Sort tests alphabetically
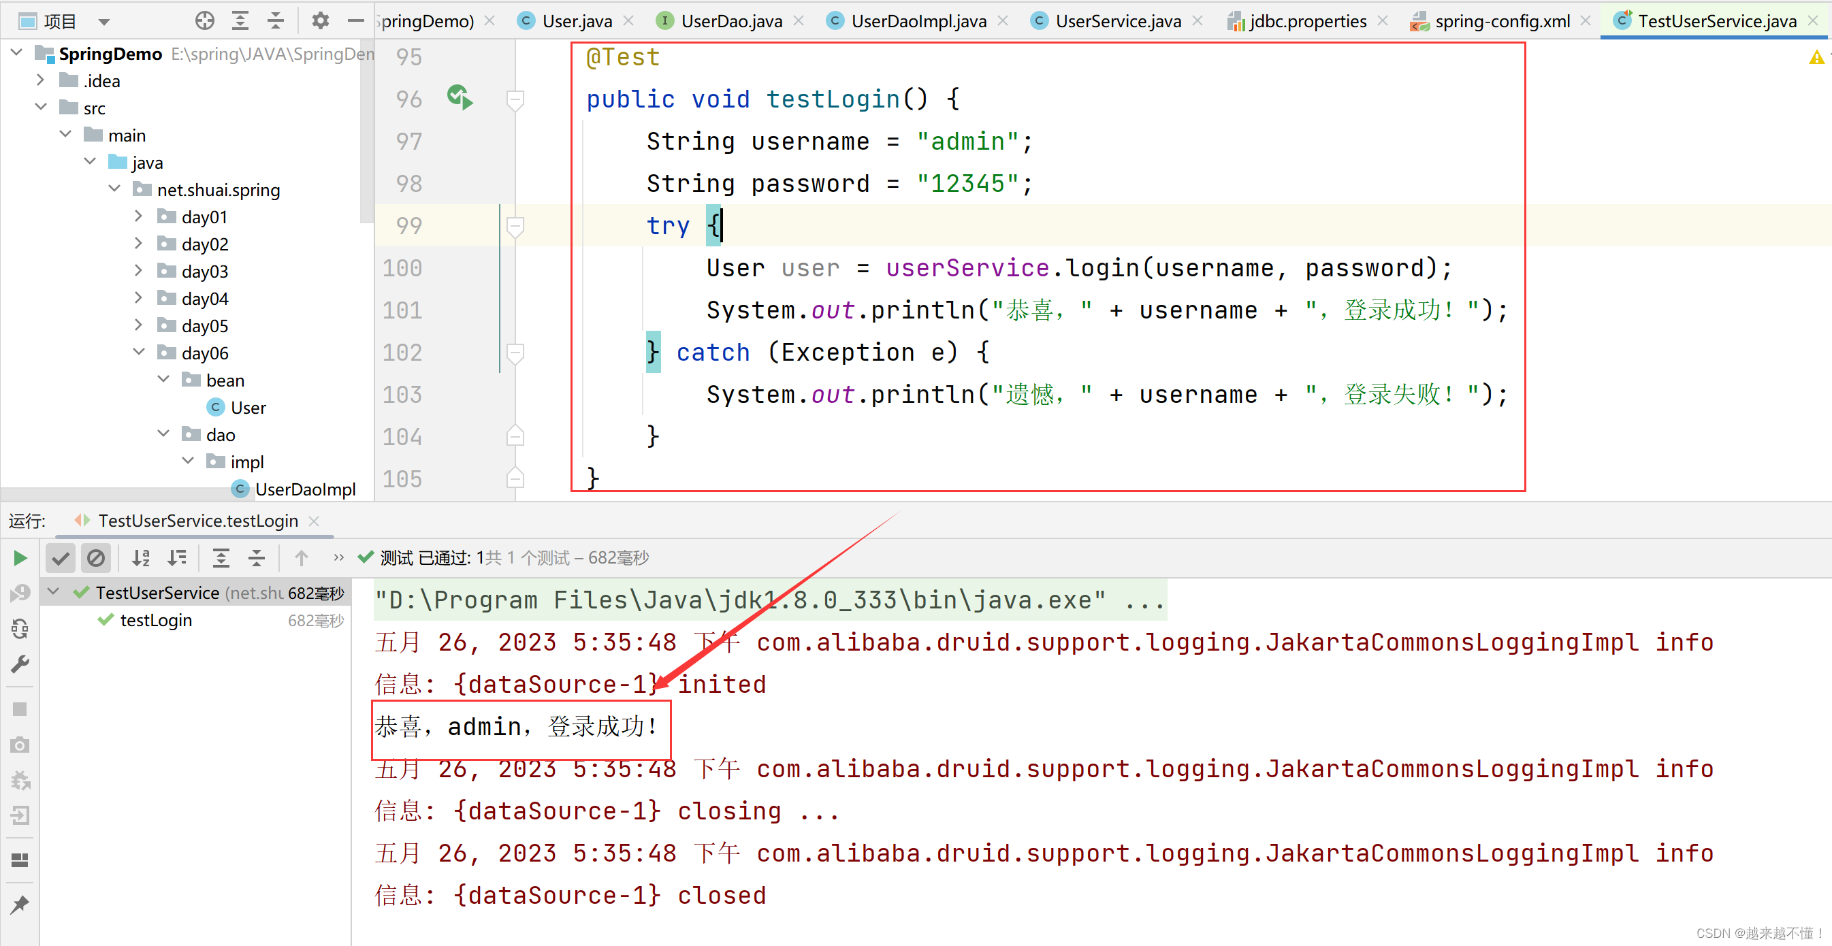 coord(141,558)
